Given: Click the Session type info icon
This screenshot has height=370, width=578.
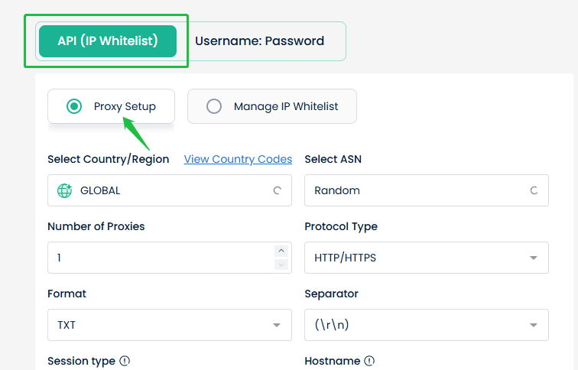Looking at the screenshot, I should click(125, 361).
